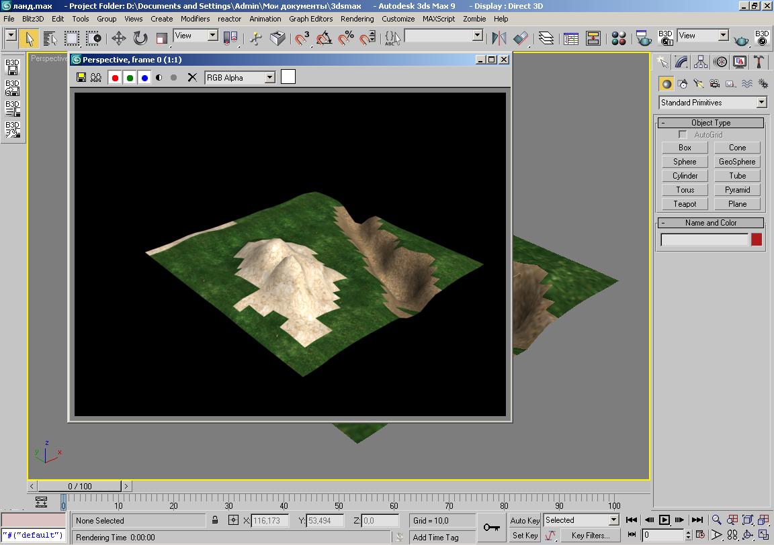The image size is (774, 545).
Task: Activate the Select and Rotate tool
Action: click(140, 38)
